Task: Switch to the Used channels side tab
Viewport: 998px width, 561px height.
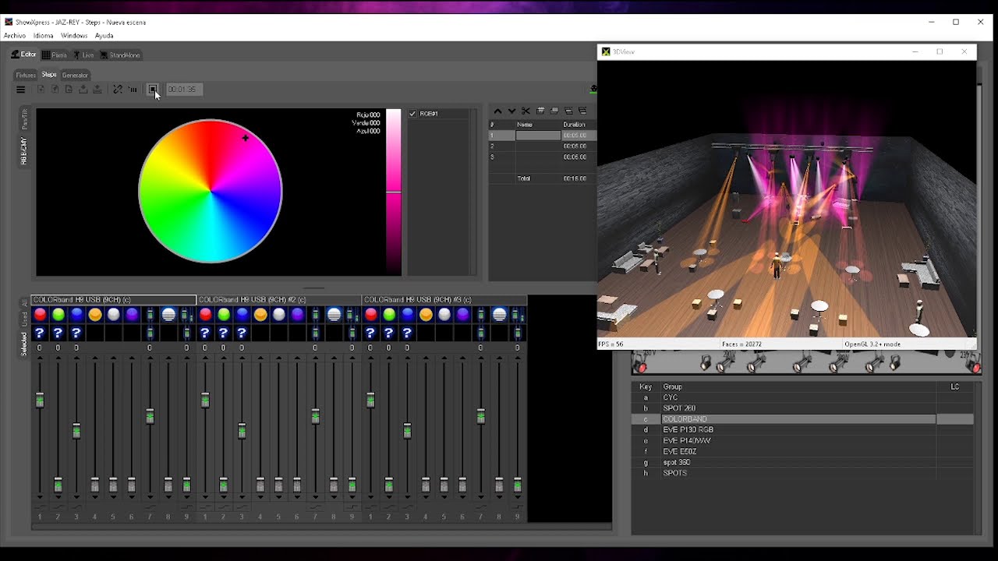Action: (x=24, y=319)
